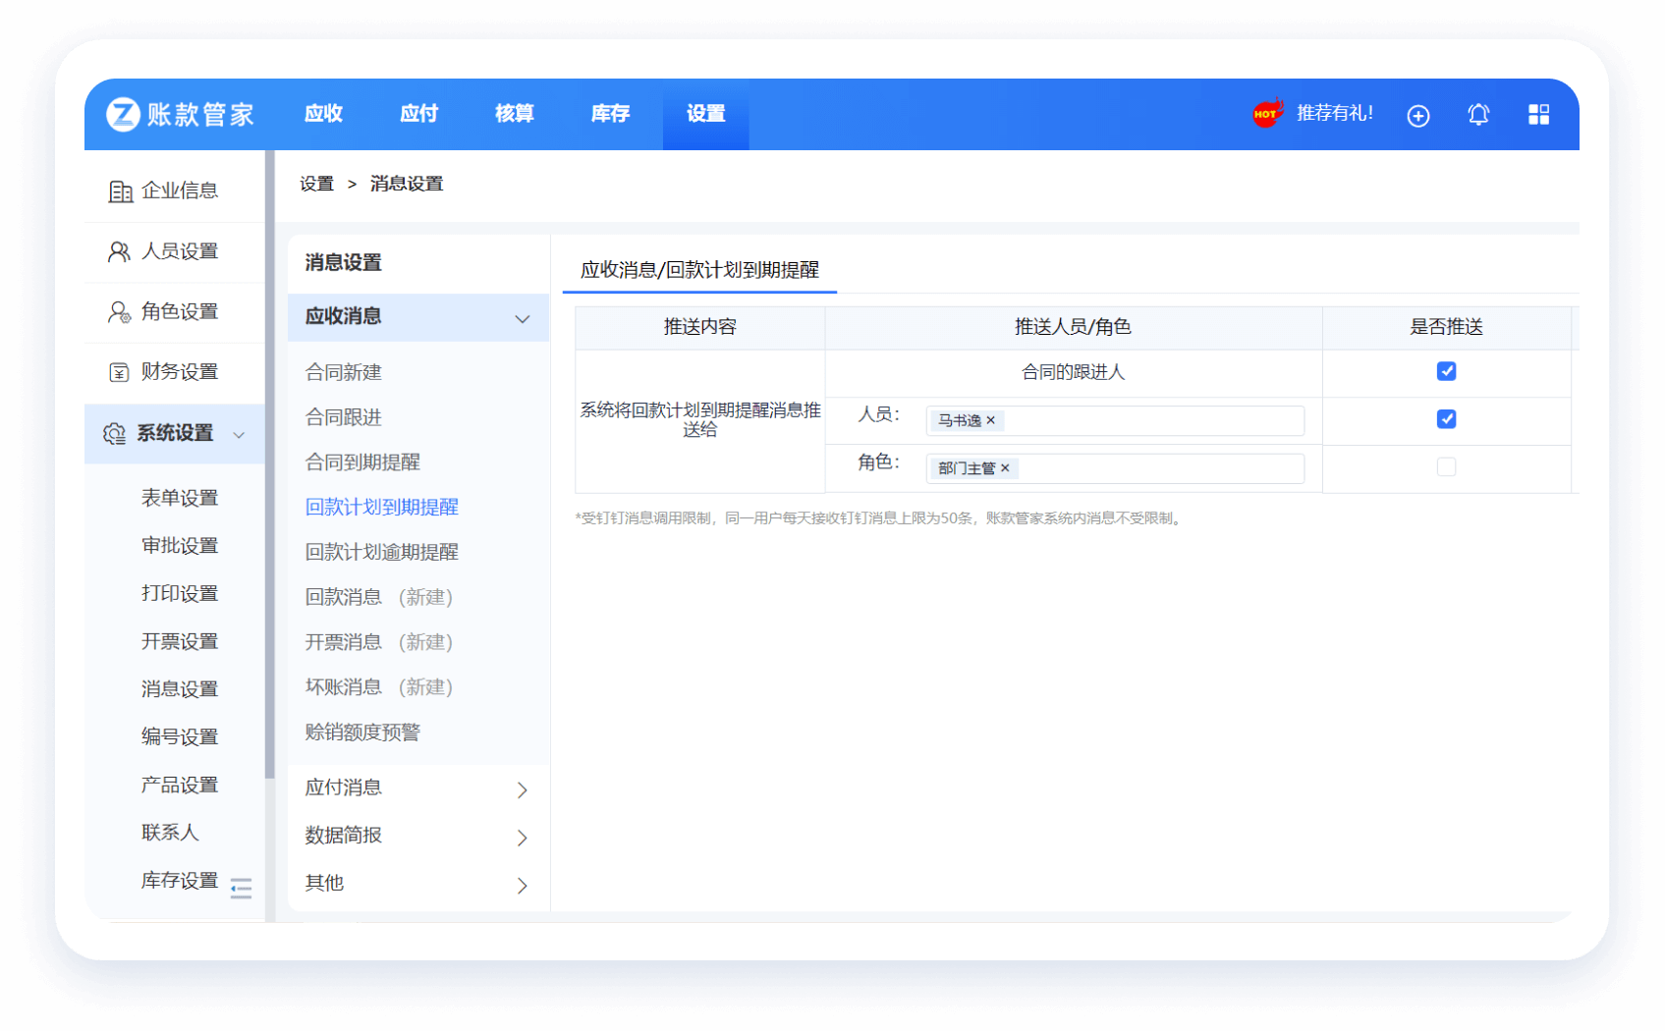This screenshot has height=1031, width=1665.
Task: Click the 系统设置 gear icon
Action: (114, 434)
